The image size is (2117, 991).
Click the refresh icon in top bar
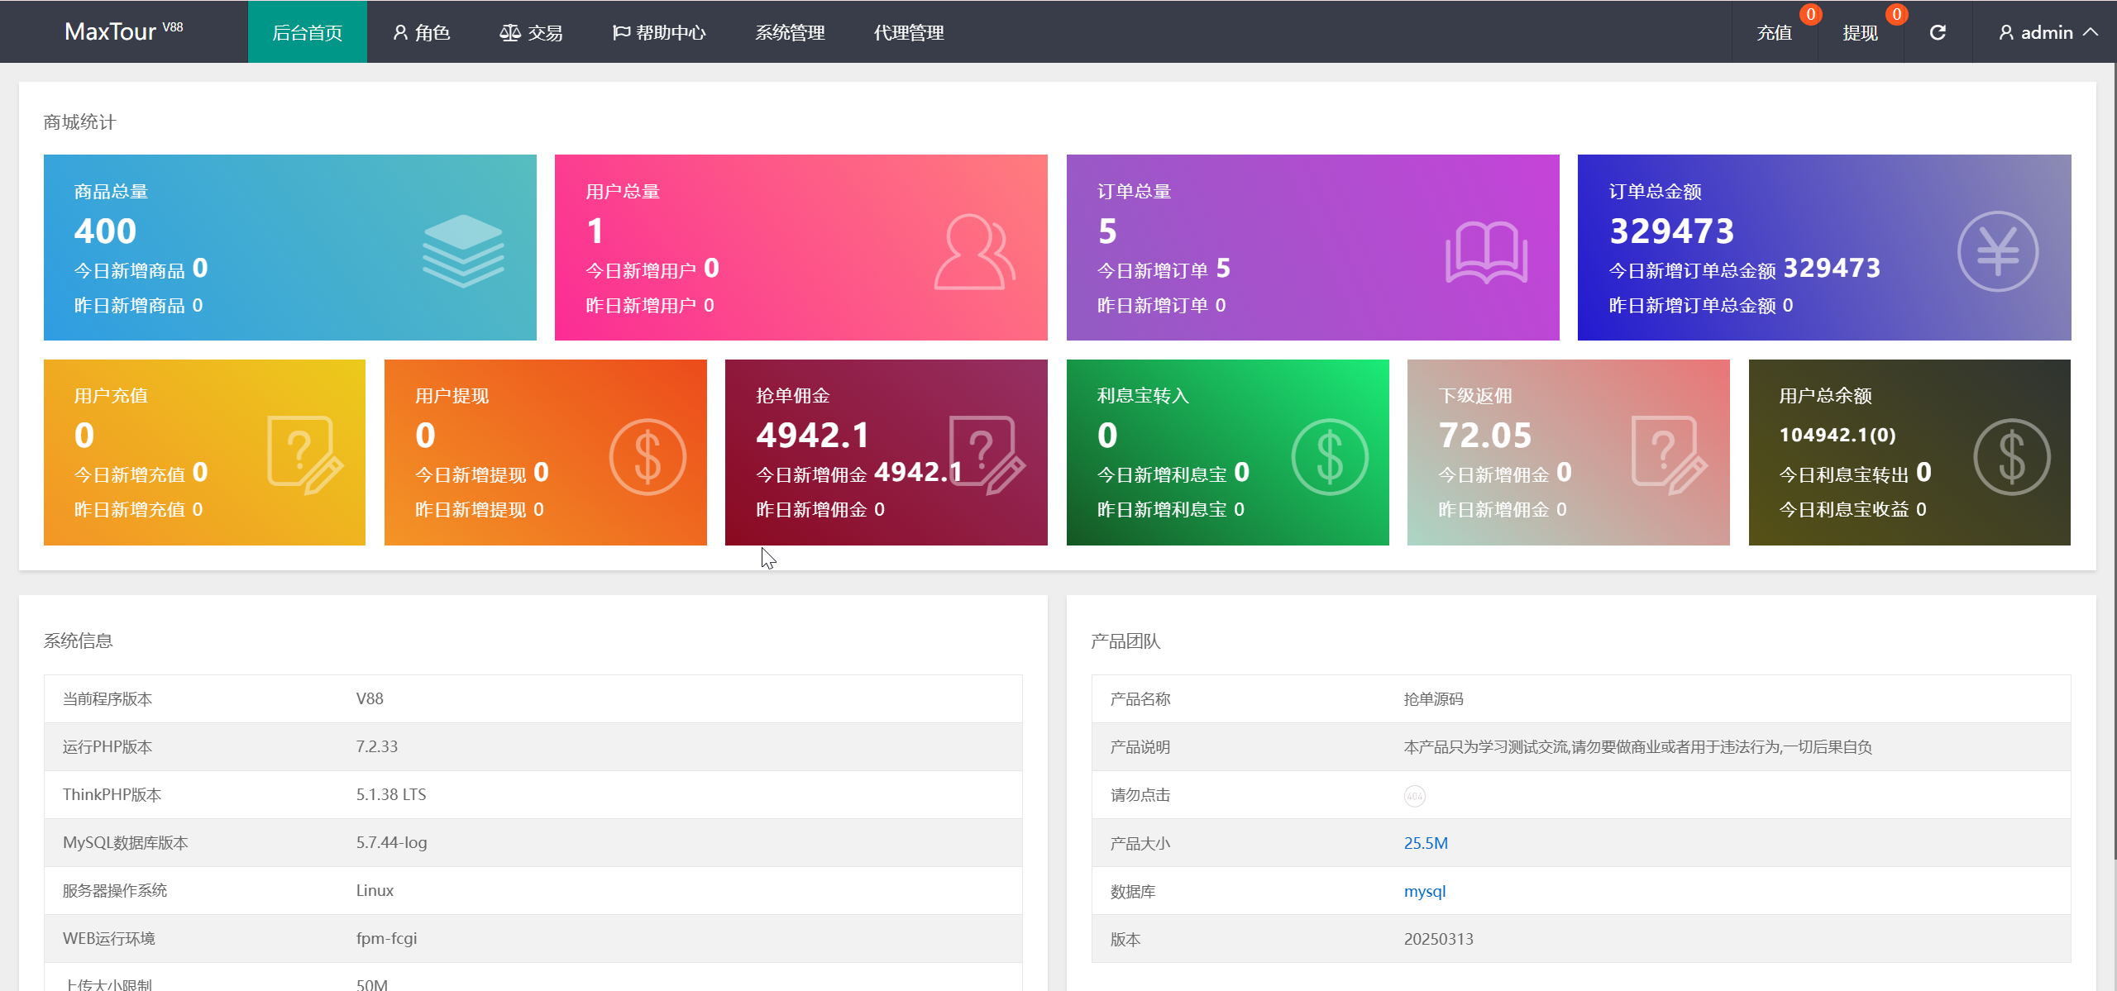1938,32
